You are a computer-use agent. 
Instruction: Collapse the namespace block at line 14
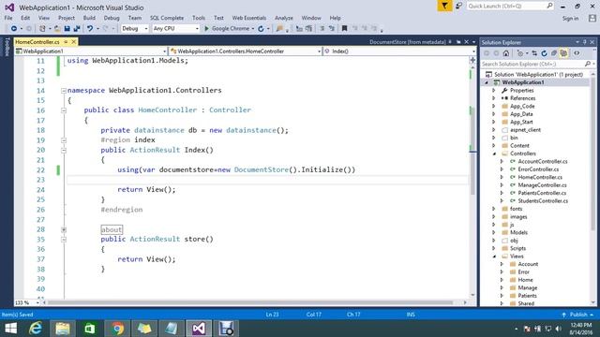(x=64, y=91)
